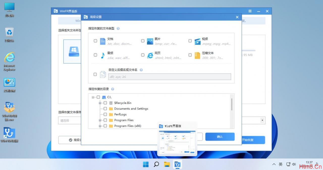Click the "$Recycle.Bin" folder name
This screenshot has width=323, height=170.
[123, 103]
